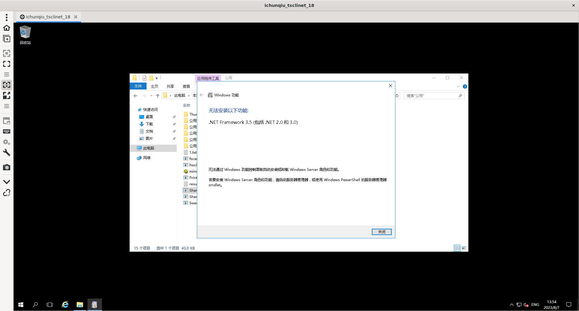Close the ichunqiu_tsclinet_18 tab
Screen dimensions: 579x311
(x=76, y=17)
